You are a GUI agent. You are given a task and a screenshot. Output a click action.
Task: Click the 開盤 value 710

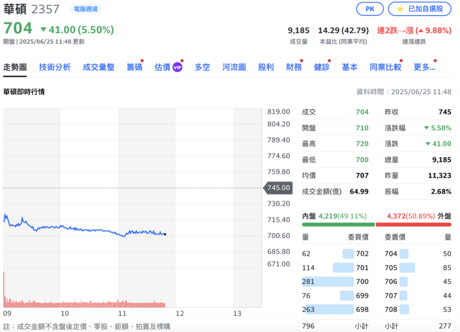[362, 128]
